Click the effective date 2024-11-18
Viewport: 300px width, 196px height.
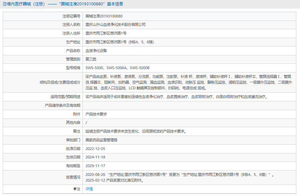pyautogui.click(x=95, y=157)
